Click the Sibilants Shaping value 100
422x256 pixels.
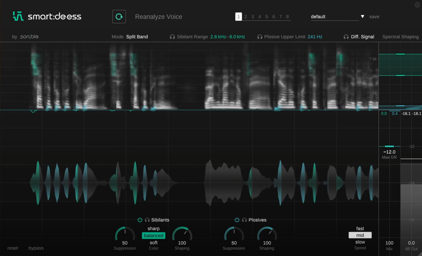(182, 243)
